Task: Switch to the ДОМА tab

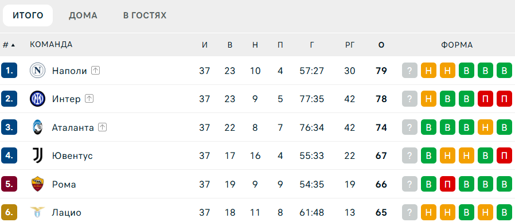Action: 83,15
